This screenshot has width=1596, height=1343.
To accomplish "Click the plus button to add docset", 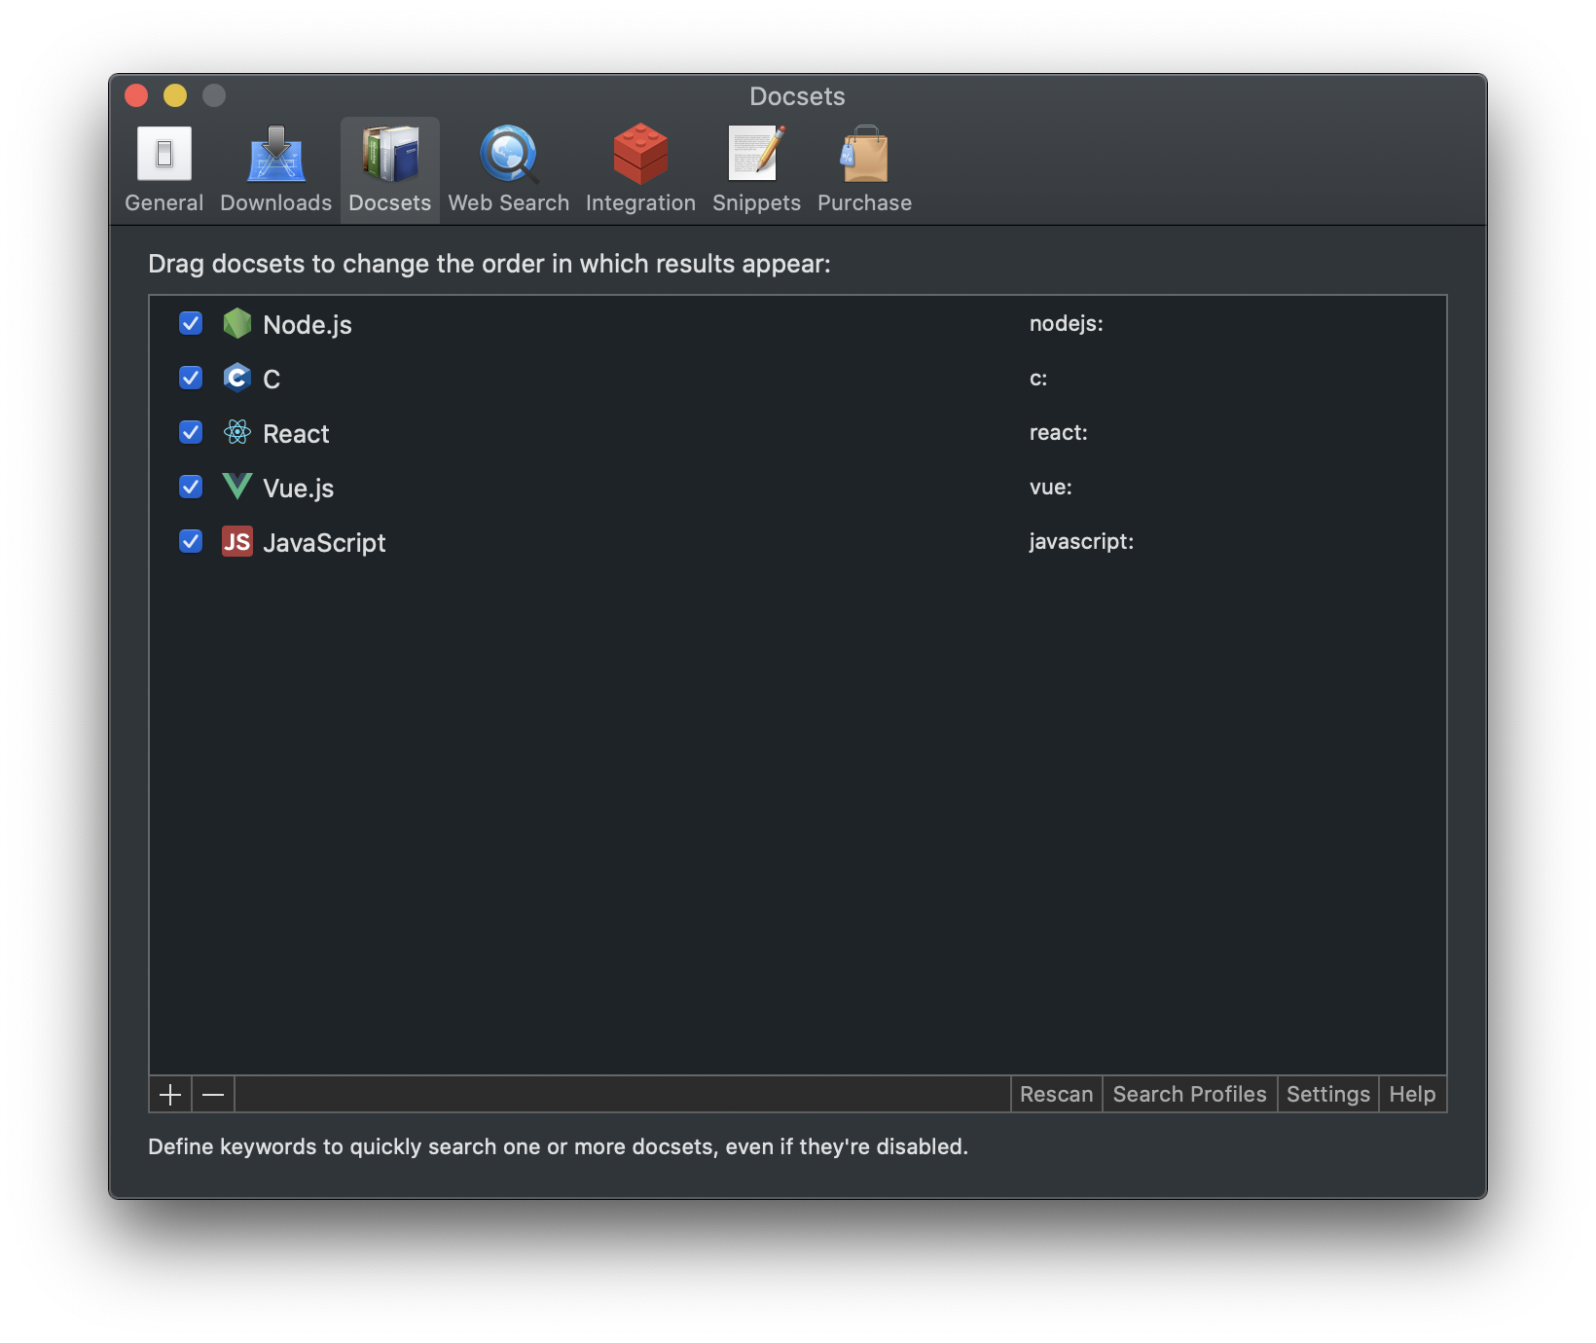I will tap(170, 1095).
